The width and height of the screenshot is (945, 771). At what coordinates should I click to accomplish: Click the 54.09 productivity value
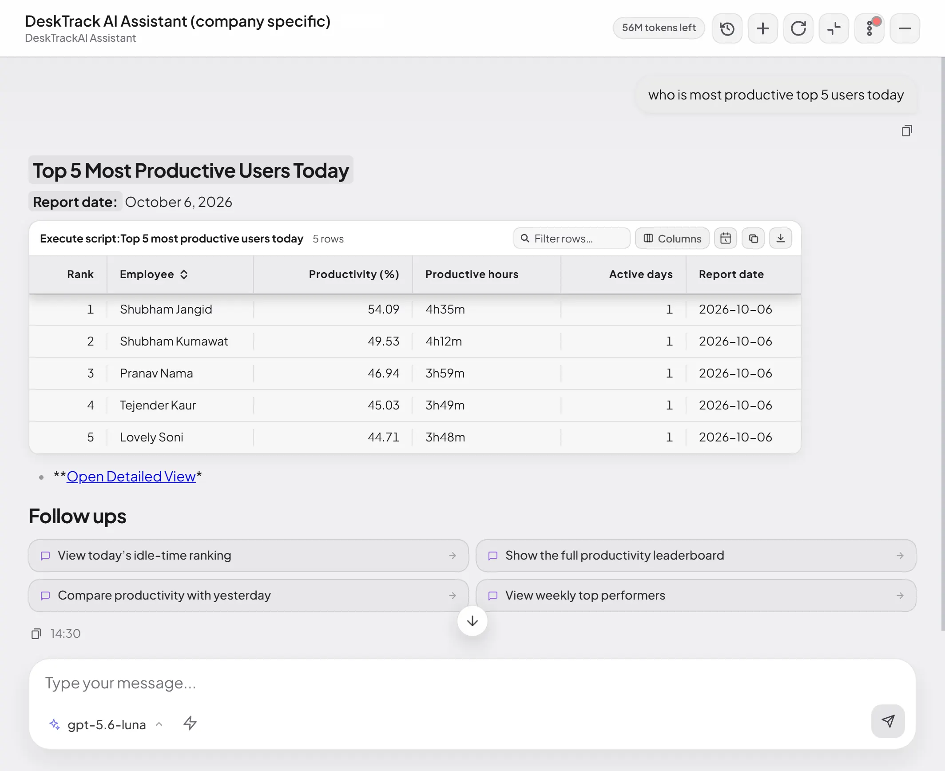click(x=383, y=310)
